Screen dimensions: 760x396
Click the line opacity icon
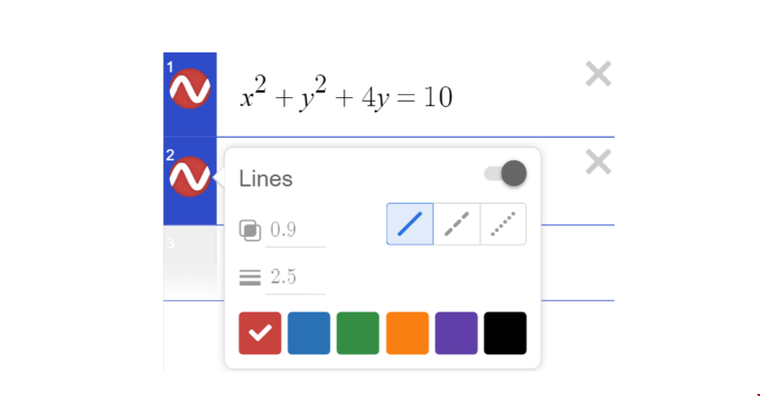click(x=250, y=231)
